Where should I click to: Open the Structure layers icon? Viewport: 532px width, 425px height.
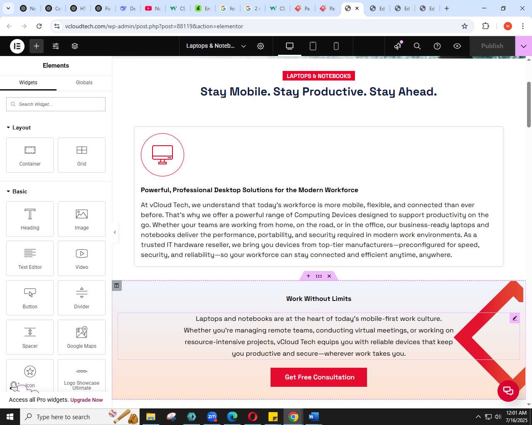75,46
